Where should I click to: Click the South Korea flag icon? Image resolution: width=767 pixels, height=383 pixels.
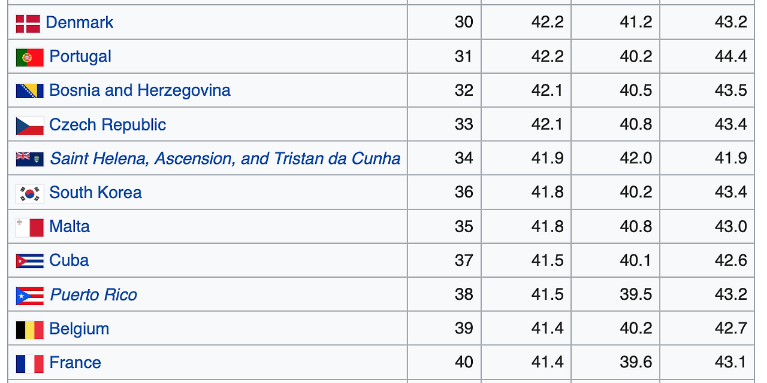point(29,193)
